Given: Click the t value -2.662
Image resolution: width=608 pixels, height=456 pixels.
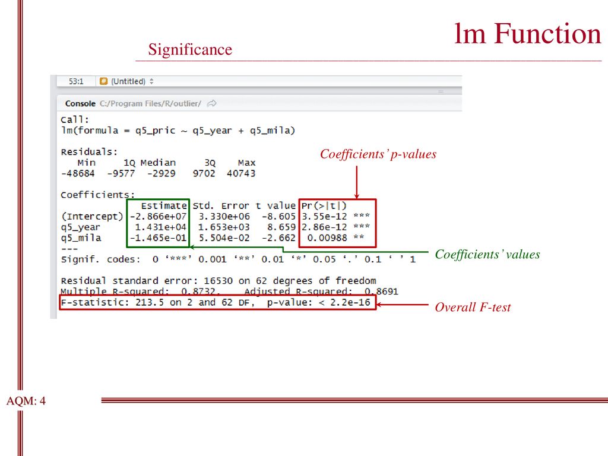Looking at the screenshot, I should pos(278,237).
